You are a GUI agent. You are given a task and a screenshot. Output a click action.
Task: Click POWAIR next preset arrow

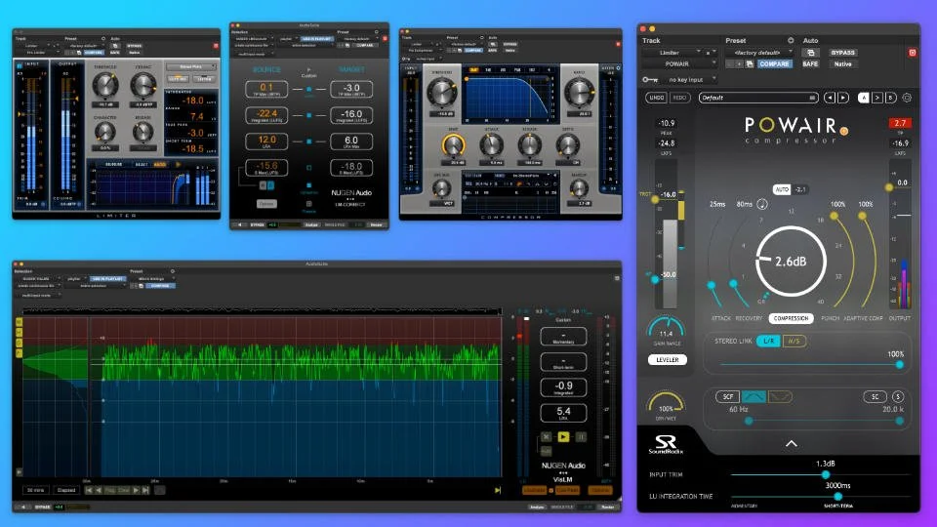[842, 98]
